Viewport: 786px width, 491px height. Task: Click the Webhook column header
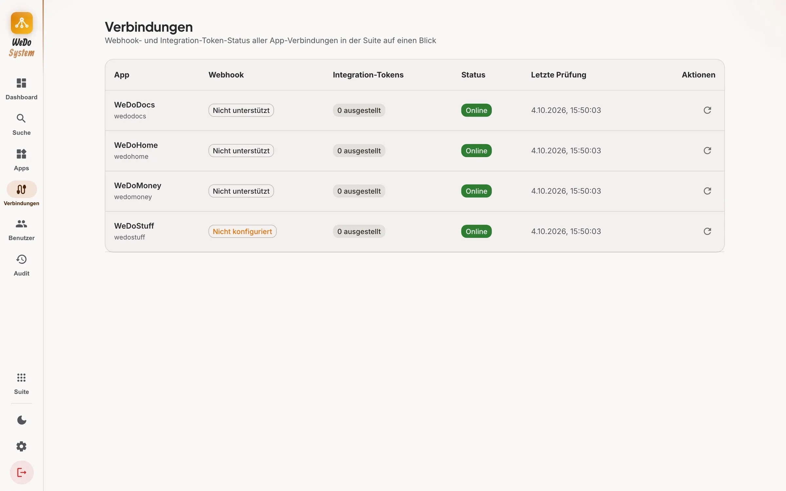tap(226, 75)
